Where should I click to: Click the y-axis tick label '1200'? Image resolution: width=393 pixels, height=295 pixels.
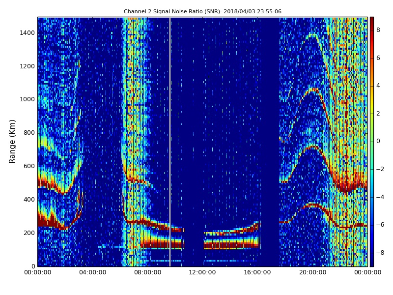pyautogui.click(x=28, y=66)
